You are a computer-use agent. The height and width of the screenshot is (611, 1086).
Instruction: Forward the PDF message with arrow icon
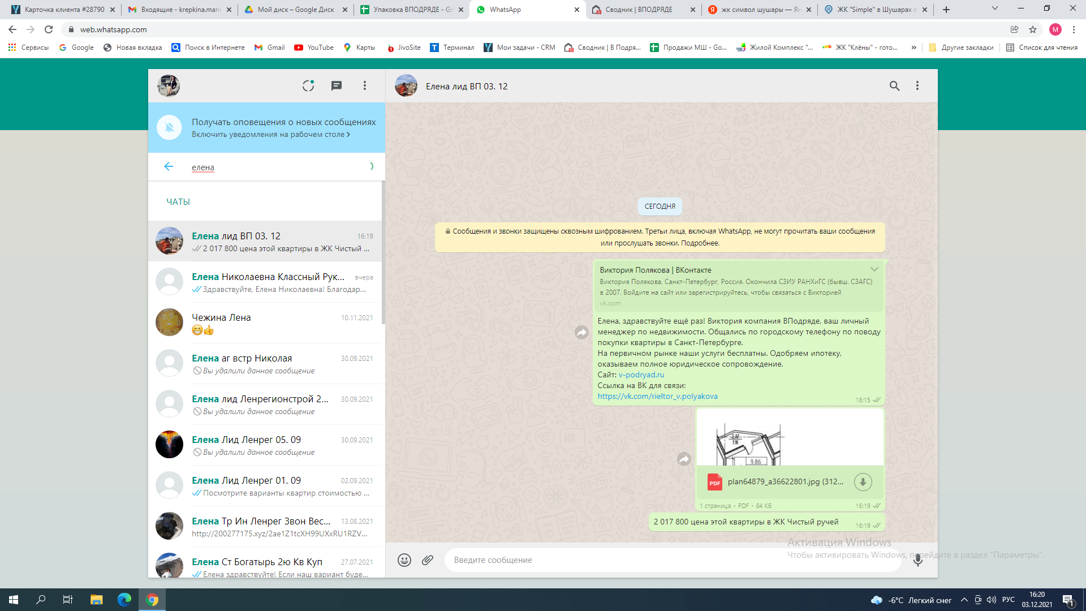pos(684,459)
